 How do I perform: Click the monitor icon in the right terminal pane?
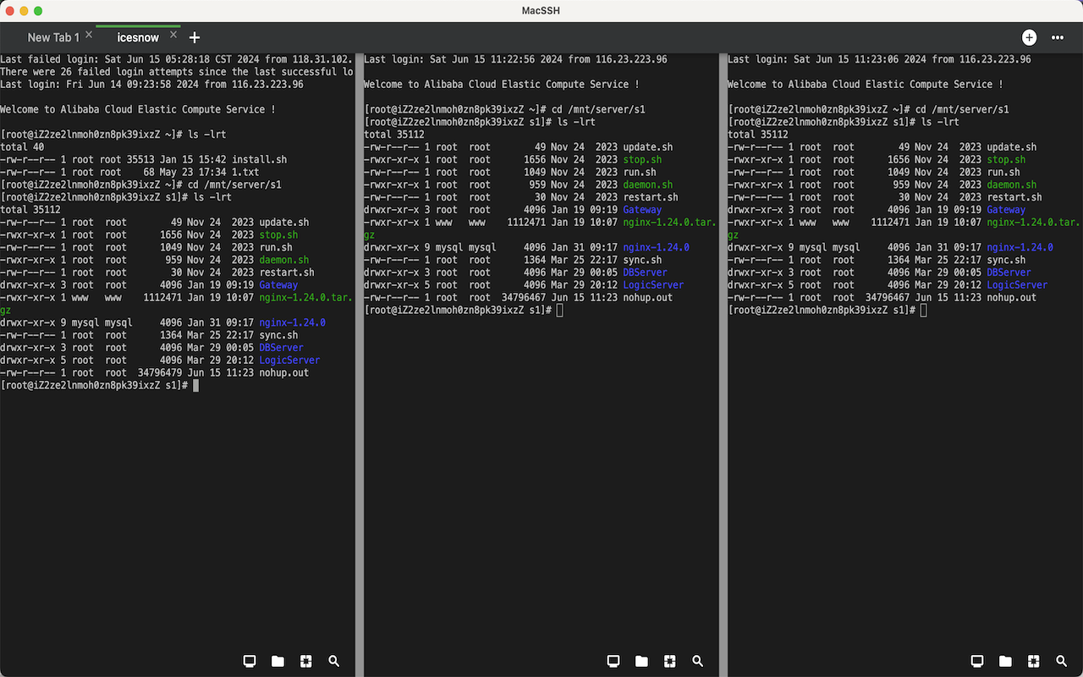977,661
